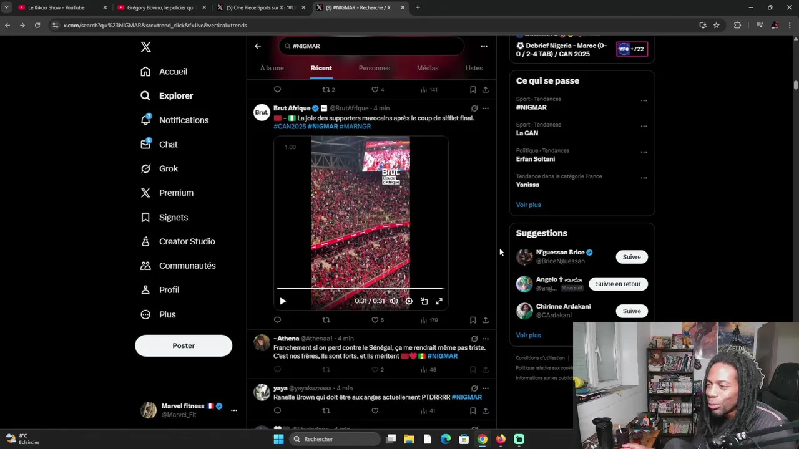
Task: Open the Erfan Soltani trend
Action: pyautogui.click(x=536, y=159)
